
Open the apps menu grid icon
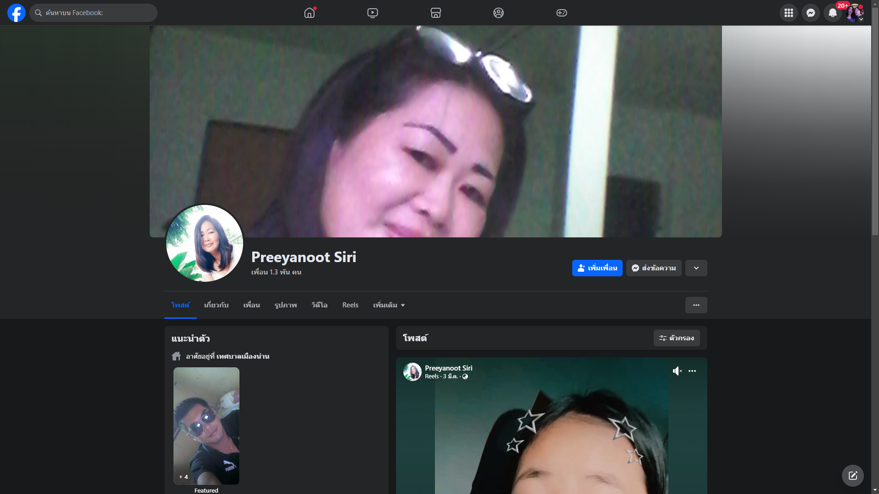pyautogui.click(x=788, y=13)
